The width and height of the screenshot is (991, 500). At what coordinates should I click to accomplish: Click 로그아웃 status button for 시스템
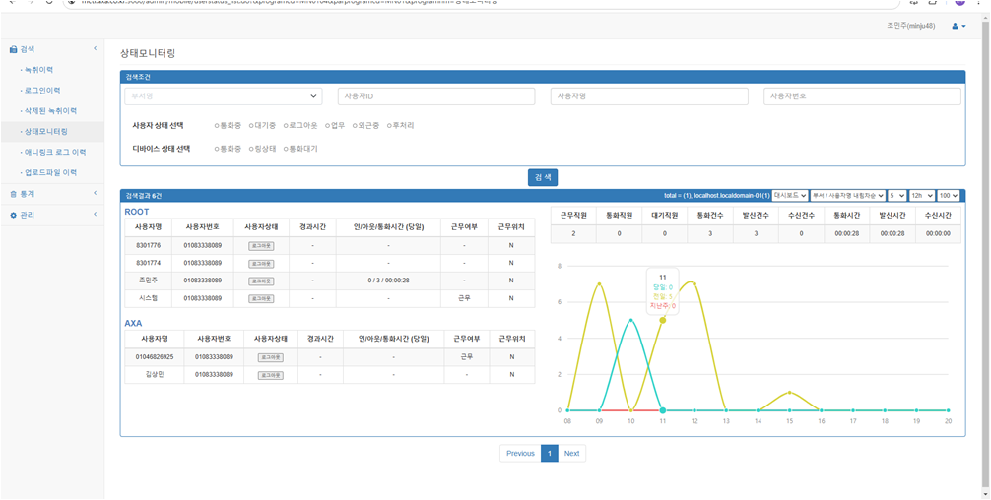pos(261,298)
